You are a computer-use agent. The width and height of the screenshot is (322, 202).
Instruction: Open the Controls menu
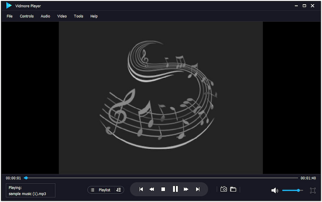(27, 16)
